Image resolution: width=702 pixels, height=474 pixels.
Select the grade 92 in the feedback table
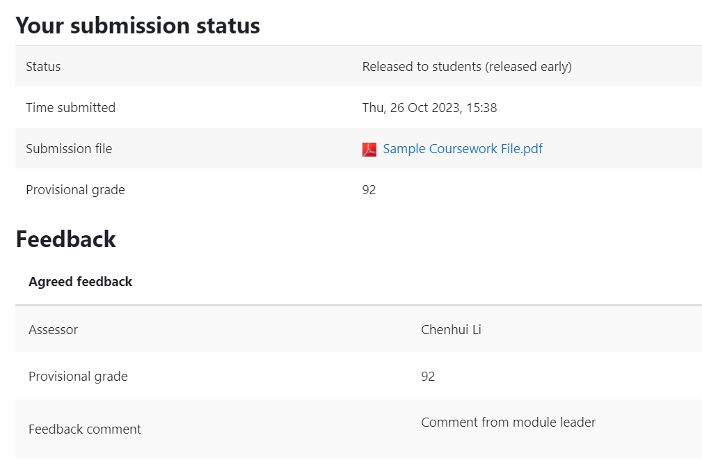tap(428, 376)
